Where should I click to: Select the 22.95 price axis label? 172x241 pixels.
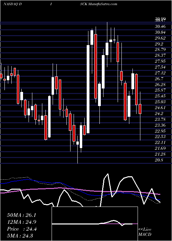(x=160, y=131)
